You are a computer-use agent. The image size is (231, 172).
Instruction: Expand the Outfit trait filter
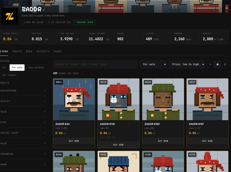[23, 101]
